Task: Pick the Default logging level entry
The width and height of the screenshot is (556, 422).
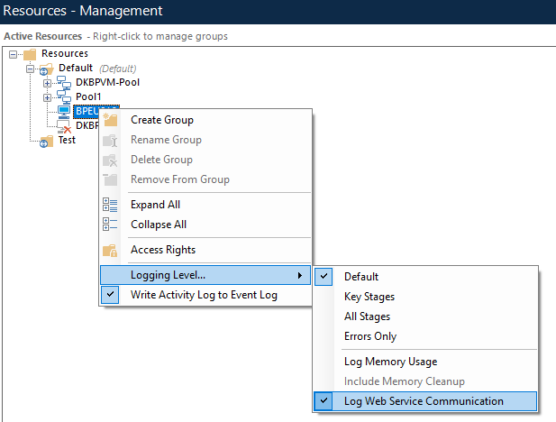Action: (361, 277)
